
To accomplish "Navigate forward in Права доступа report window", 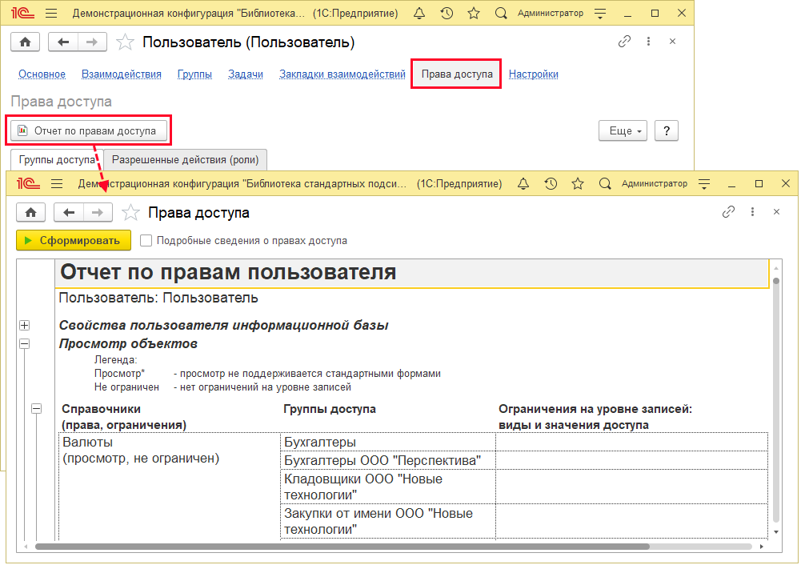I will tap(98, 212).
